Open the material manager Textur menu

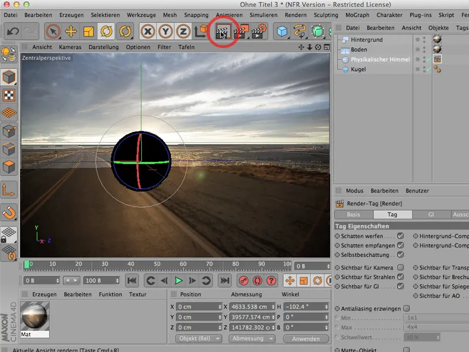point(138,295)
